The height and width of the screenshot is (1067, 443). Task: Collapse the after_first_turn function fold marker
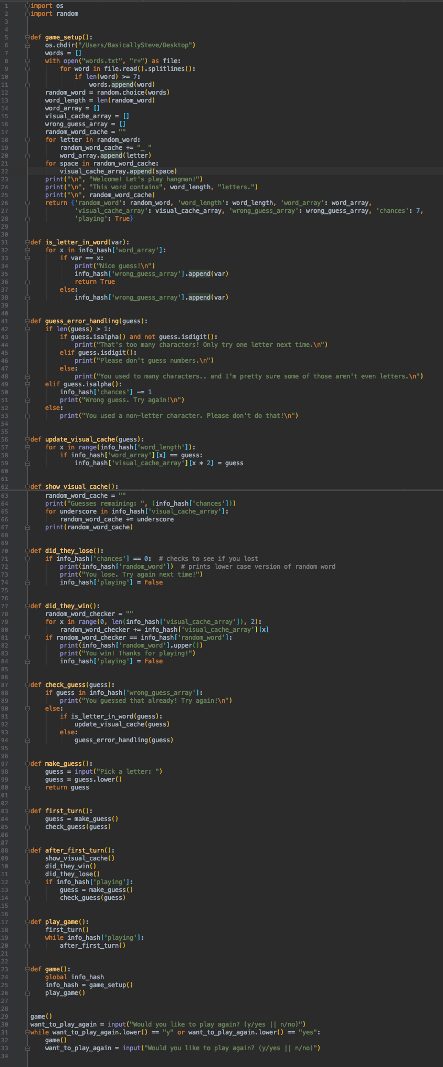point(27,850)
